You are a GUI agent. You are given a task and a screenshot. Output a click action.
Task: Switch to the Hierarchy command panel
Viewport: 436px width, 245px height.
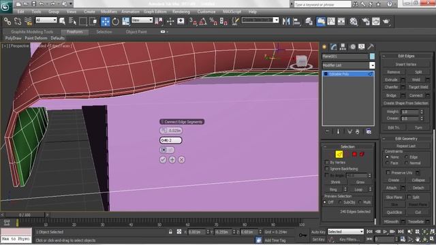coord(343,47)
